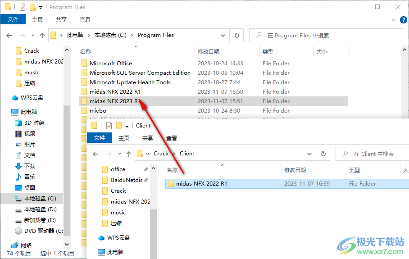Open 主页 tab in Client window
The image size is (409, 259).
[x=123, y=138]
